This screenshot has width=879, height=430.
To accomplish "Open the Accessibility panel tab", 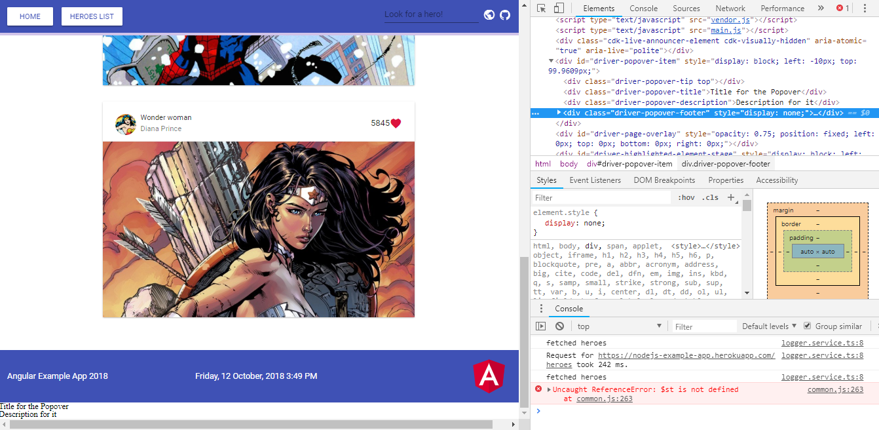I will (777, 180).
